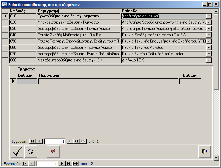Go to first record in the Τμήματα subform navigator
The width and height of the screenshot is (221, 168).
click(x=32, y=141)
